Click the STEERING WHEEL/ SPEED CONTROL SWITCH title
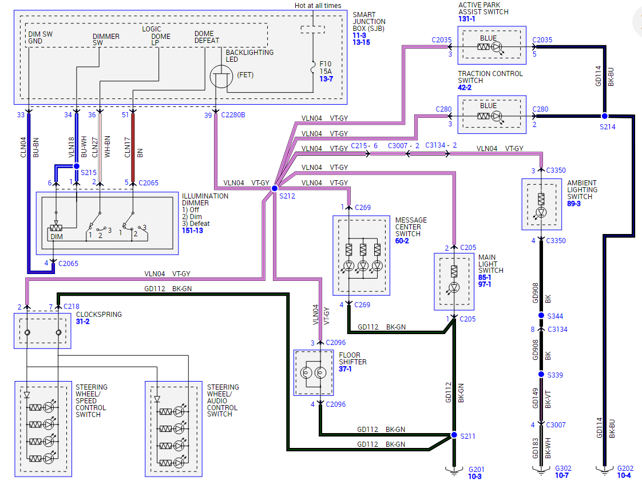 (92, 401)
